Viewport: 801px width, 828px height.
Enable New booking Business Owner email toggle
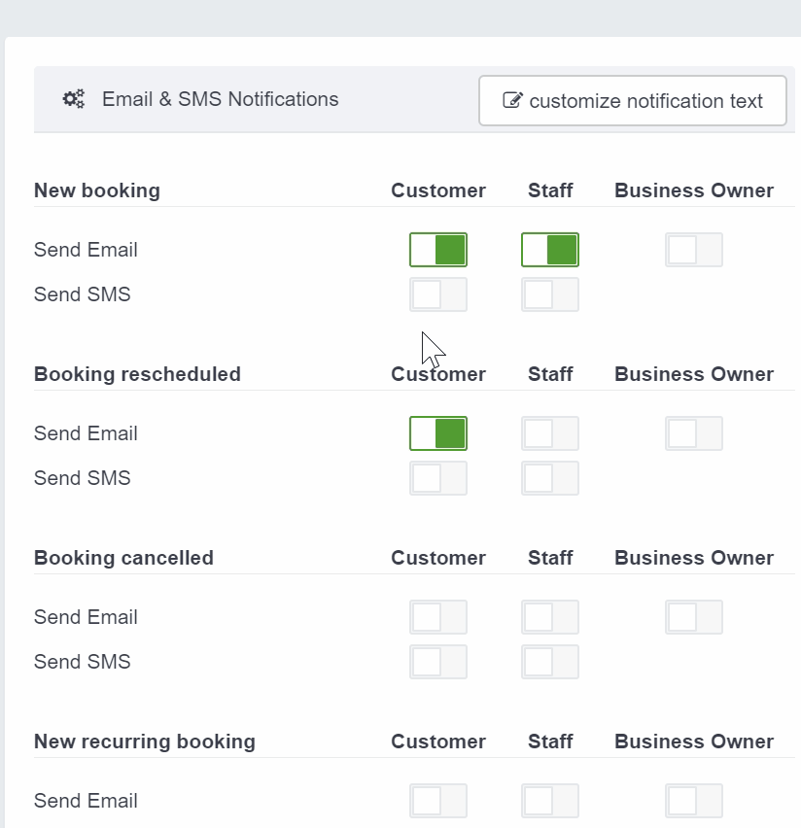tap(694, 250)
